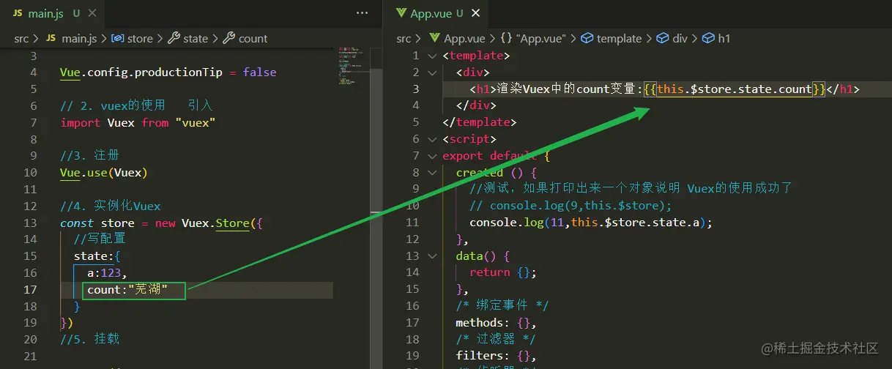Open the h1 breadcrumb dropdown
This screenshot has height=369, width=892.
point(724,38)
